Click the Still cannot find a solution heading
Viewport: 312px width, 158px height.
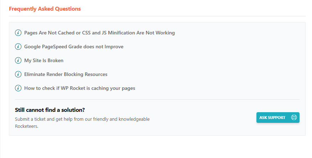[x=50, y=110]
